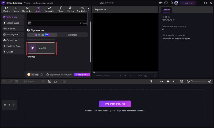Open the Configuración menu
Image resolution: width=214 pixels, height=128 pixels.
39,3
